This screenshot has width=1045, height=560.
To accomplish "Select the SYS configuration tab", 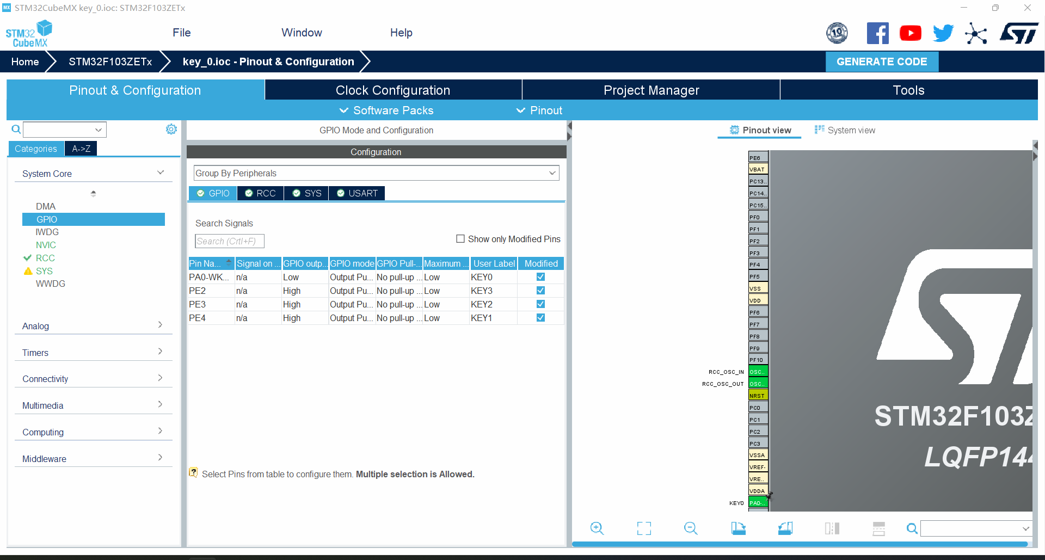I will 307,193.
